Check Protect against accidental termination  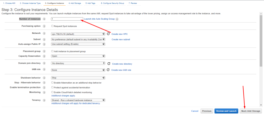click(x=52, y=87)
